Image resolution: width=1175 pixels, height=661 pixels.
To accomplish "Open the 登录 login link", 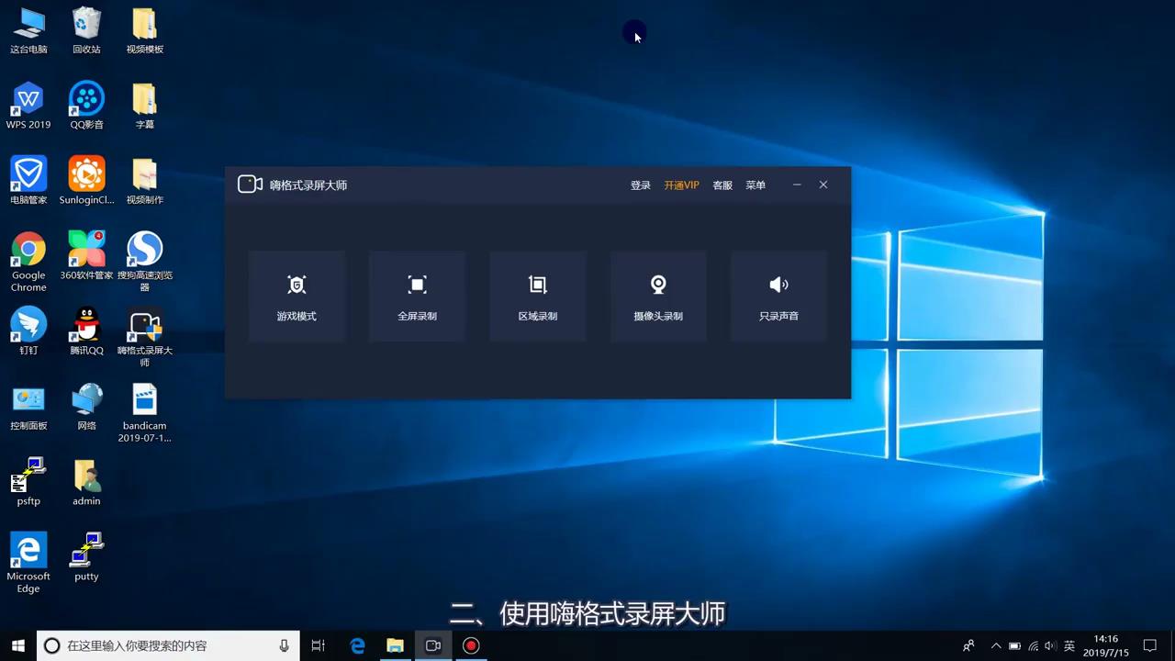I will (641, 185).
